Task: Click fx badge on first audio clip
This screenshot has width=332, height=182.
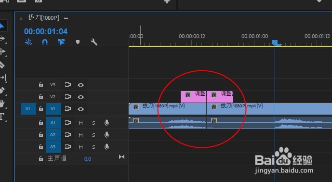Action: click(136, 121)
